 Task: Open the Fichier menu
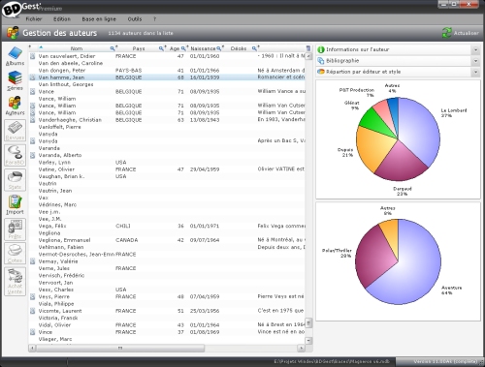[34, 19]
